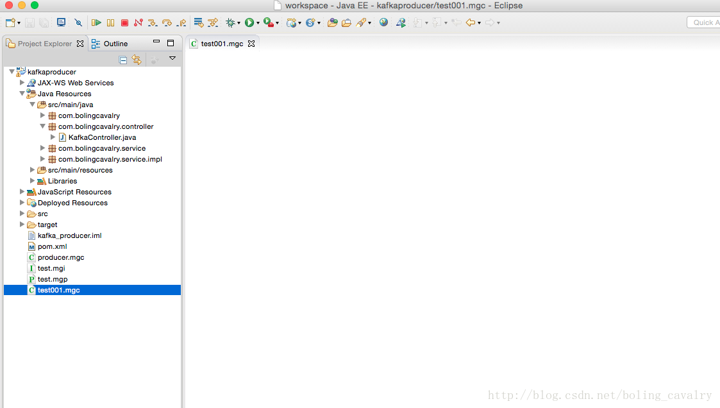Click Drop to Frame icon

pos(198,22)
